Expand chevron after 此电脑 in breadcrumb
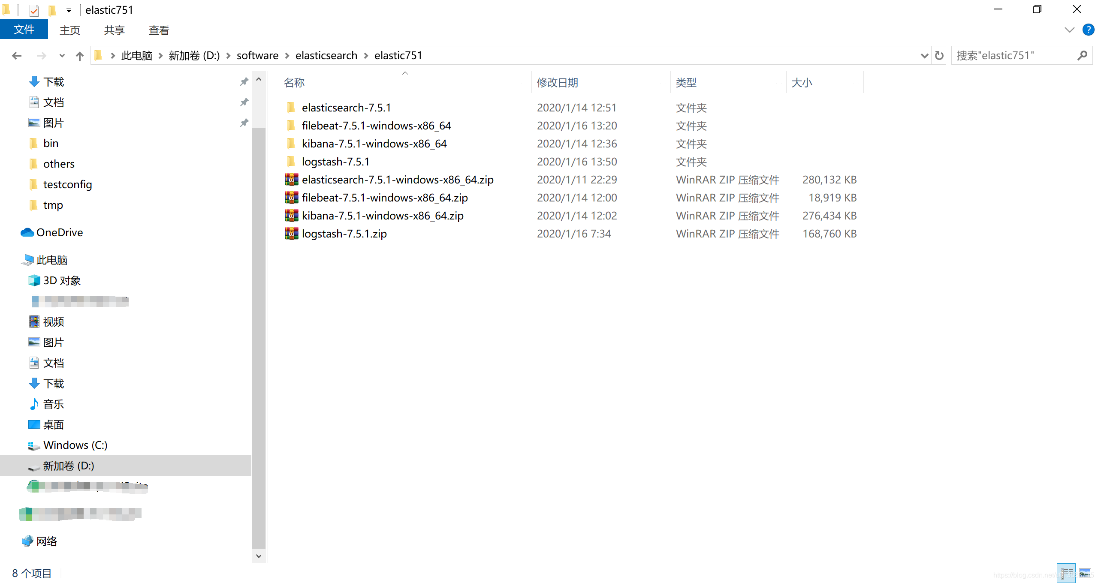The height and width of the screenshot is (583, 1098). (160, 56)
